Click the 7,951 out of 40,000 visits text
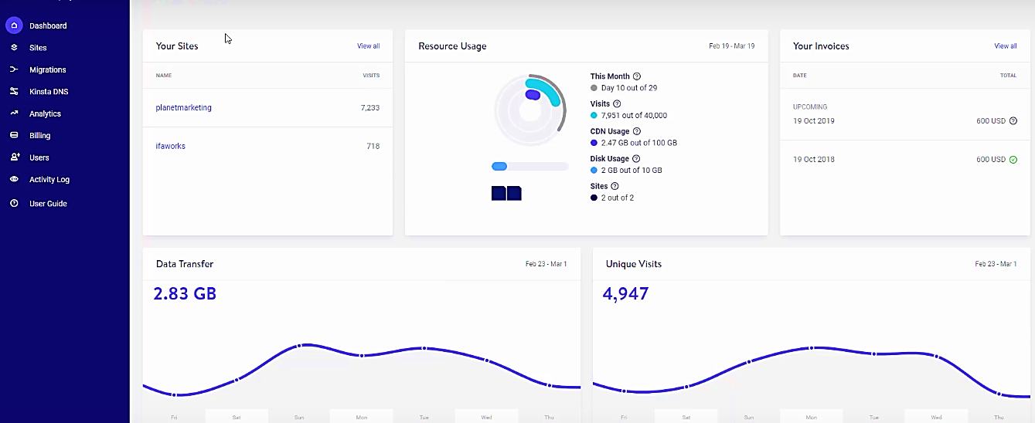1035x423 pixels. (x=634, y=116)
